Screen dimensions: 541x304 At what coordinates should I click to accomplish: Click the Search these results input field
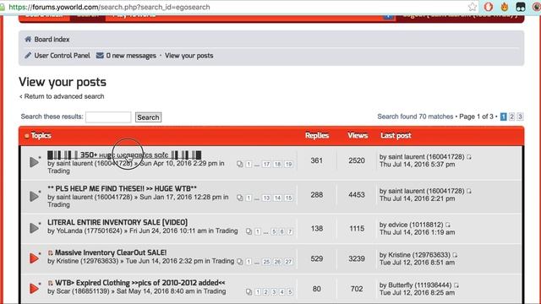tap(108, 117)
